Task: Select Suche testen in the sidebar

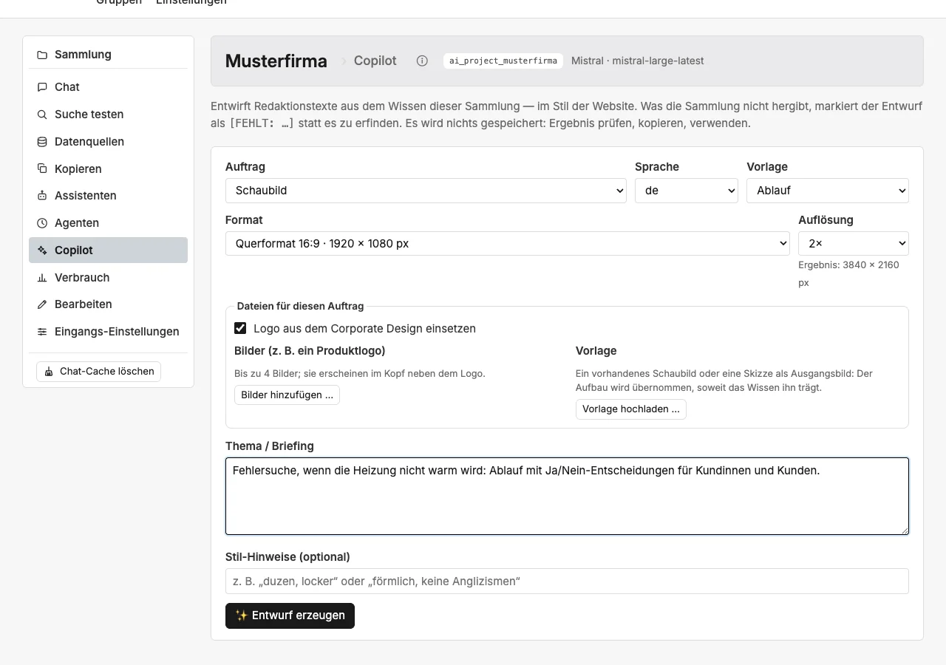Action: pyautogui.click(x=108, y=115)
